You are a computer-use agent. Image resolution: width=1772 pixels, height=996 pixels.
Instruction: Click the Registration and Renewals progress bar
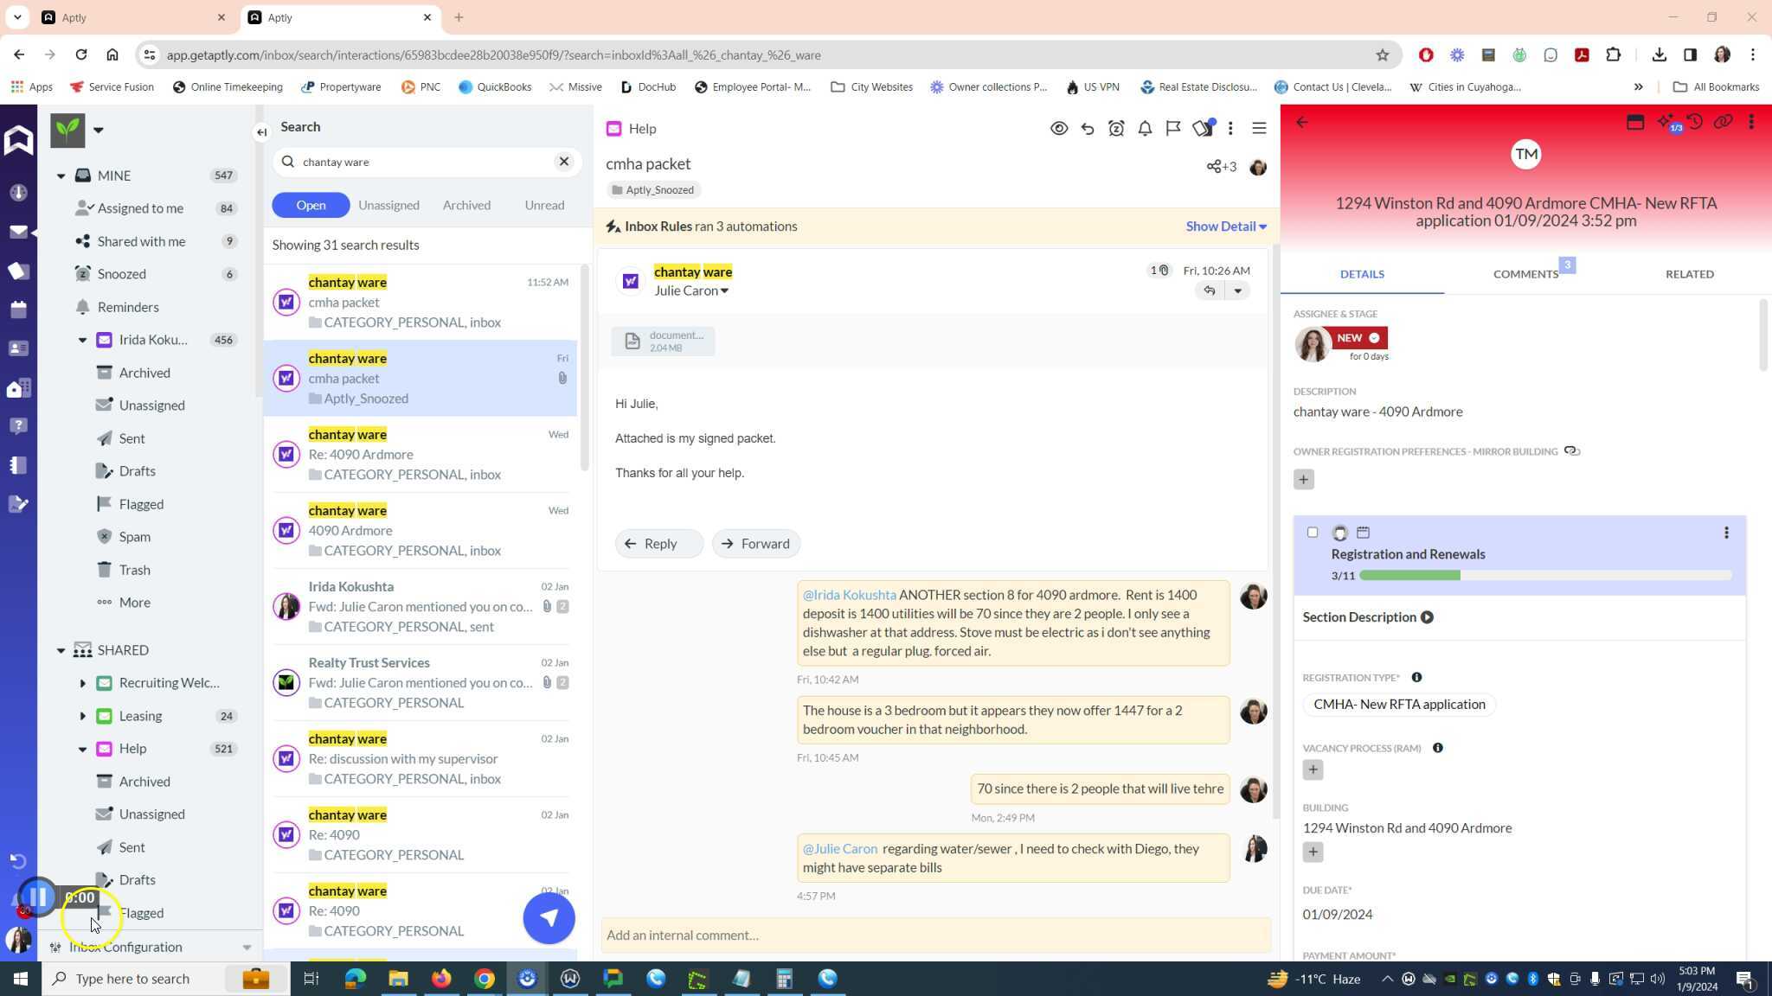1544,576
